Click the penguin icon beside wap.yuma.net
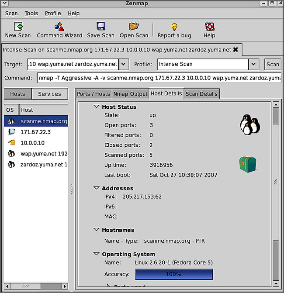The height and width of the screenshot is (293, 284). [11, 154]
